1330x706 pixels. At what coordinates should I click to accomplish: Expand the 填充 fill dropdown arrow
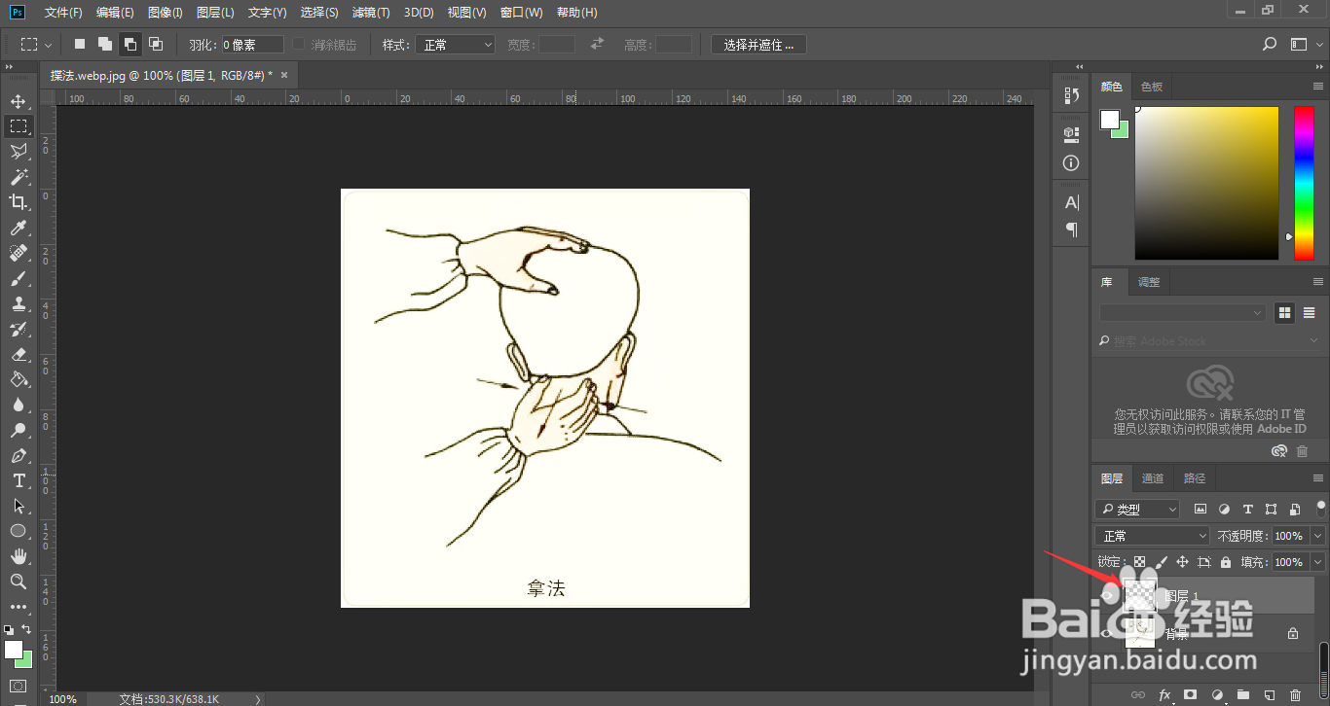tap(1318, 562)
